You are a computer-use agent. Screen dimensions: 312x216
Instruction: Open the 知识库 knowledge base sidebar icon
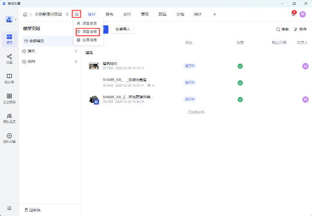(x=9, y=78)
